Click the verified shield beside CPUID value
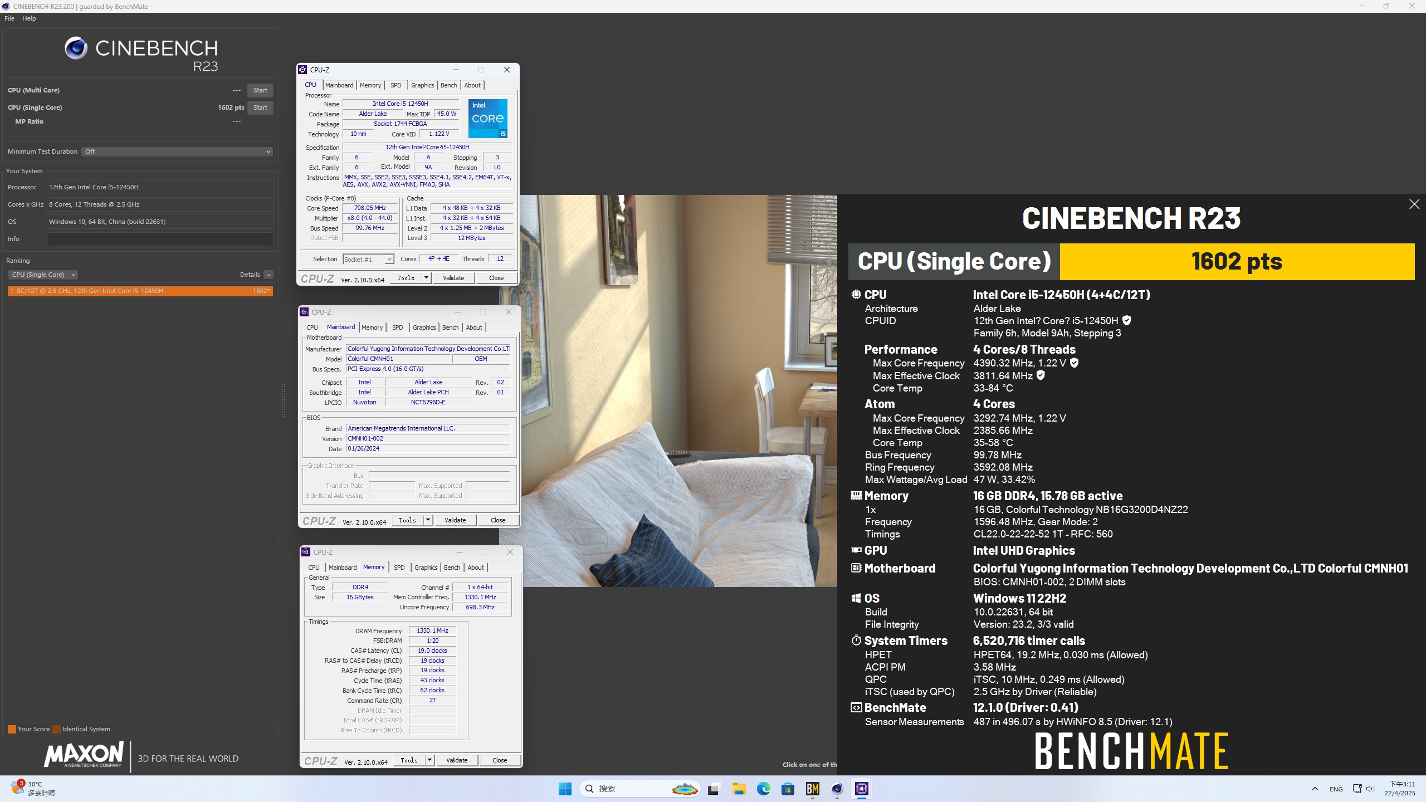Image resolution: width=1426 pixels, height=802 pixels. pyautogui.click(x=1126, y=320)
